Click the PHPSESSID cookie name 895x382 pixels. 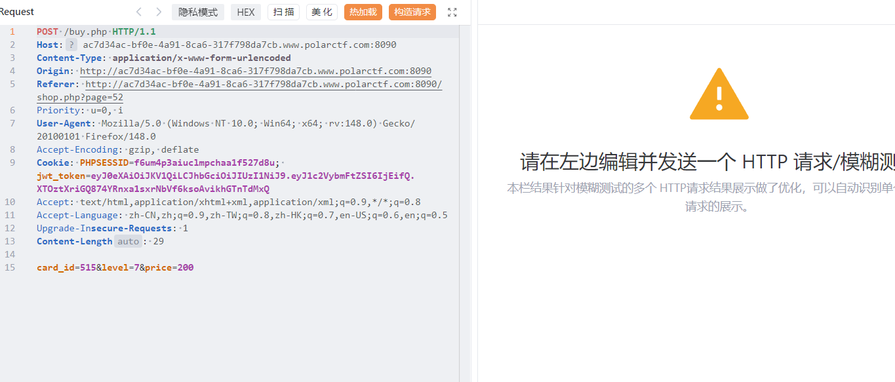104,162
